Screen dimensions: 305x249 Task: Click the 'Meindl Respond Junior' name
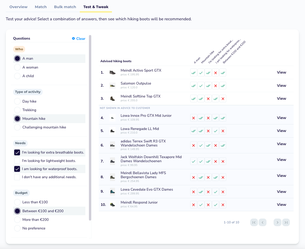point(139,202)
